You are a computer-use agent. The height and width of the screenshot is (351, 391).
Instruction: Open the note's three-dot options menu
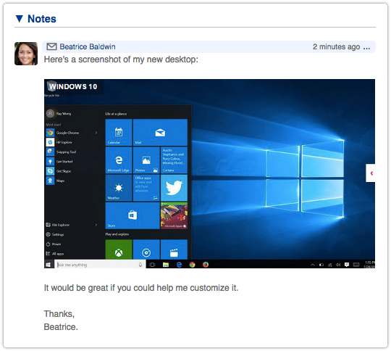click(x=366, y=47)
